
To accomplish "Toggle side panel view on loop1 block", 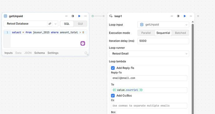I will (x=178, y=16).
